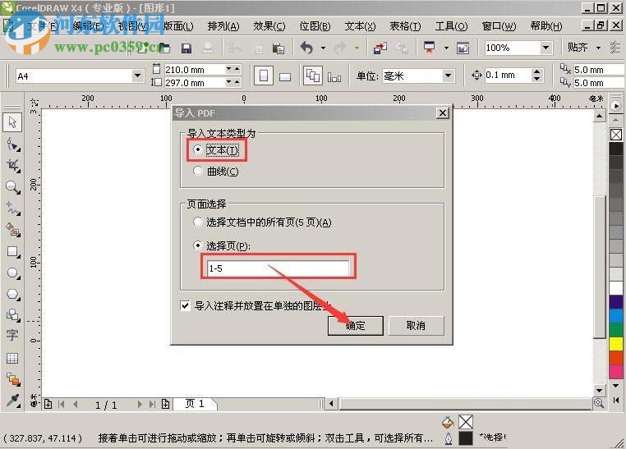Select the Eyedropper tool

click(12, 400)
